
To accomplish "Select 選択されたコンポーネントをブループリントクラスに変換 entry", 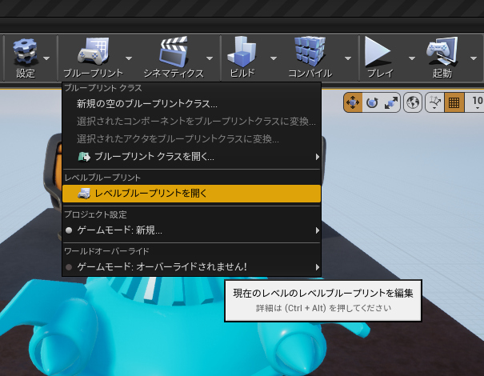I will tap(191, 122).
